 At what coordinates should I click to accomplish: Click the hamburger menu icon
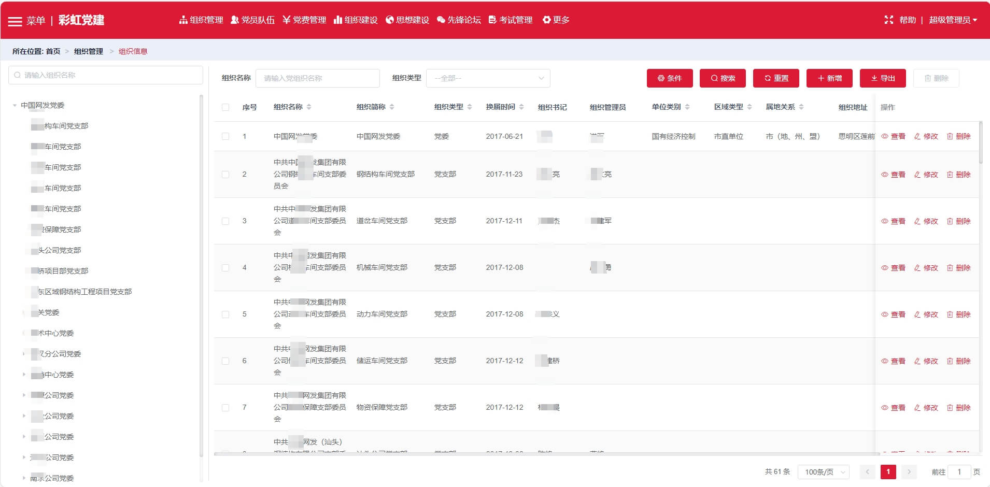point(15,21)
